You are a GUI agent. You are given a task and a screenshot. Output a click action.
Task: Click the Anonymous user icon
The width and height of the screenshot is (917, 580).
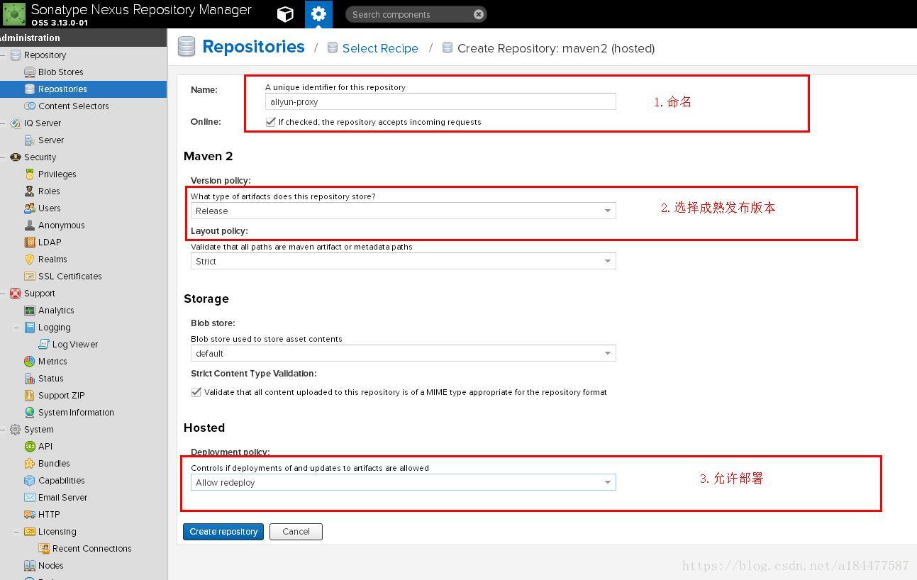30,225
